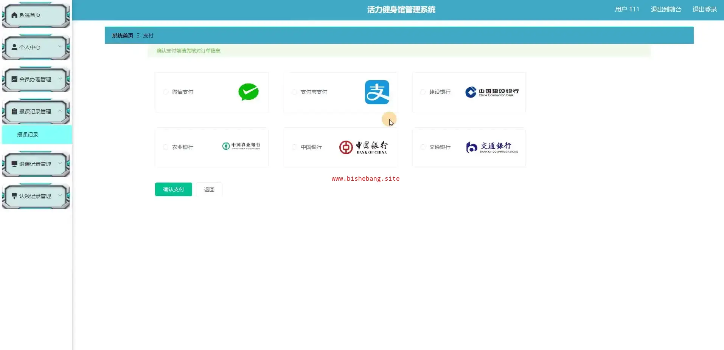
Task: Click the home icon beside 系统首页
Action: [x=14, y=15]
